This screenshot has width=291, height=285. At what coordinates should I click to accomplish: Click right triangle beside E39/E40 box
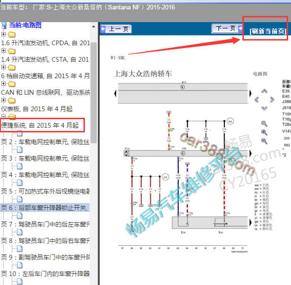point(250,222)
